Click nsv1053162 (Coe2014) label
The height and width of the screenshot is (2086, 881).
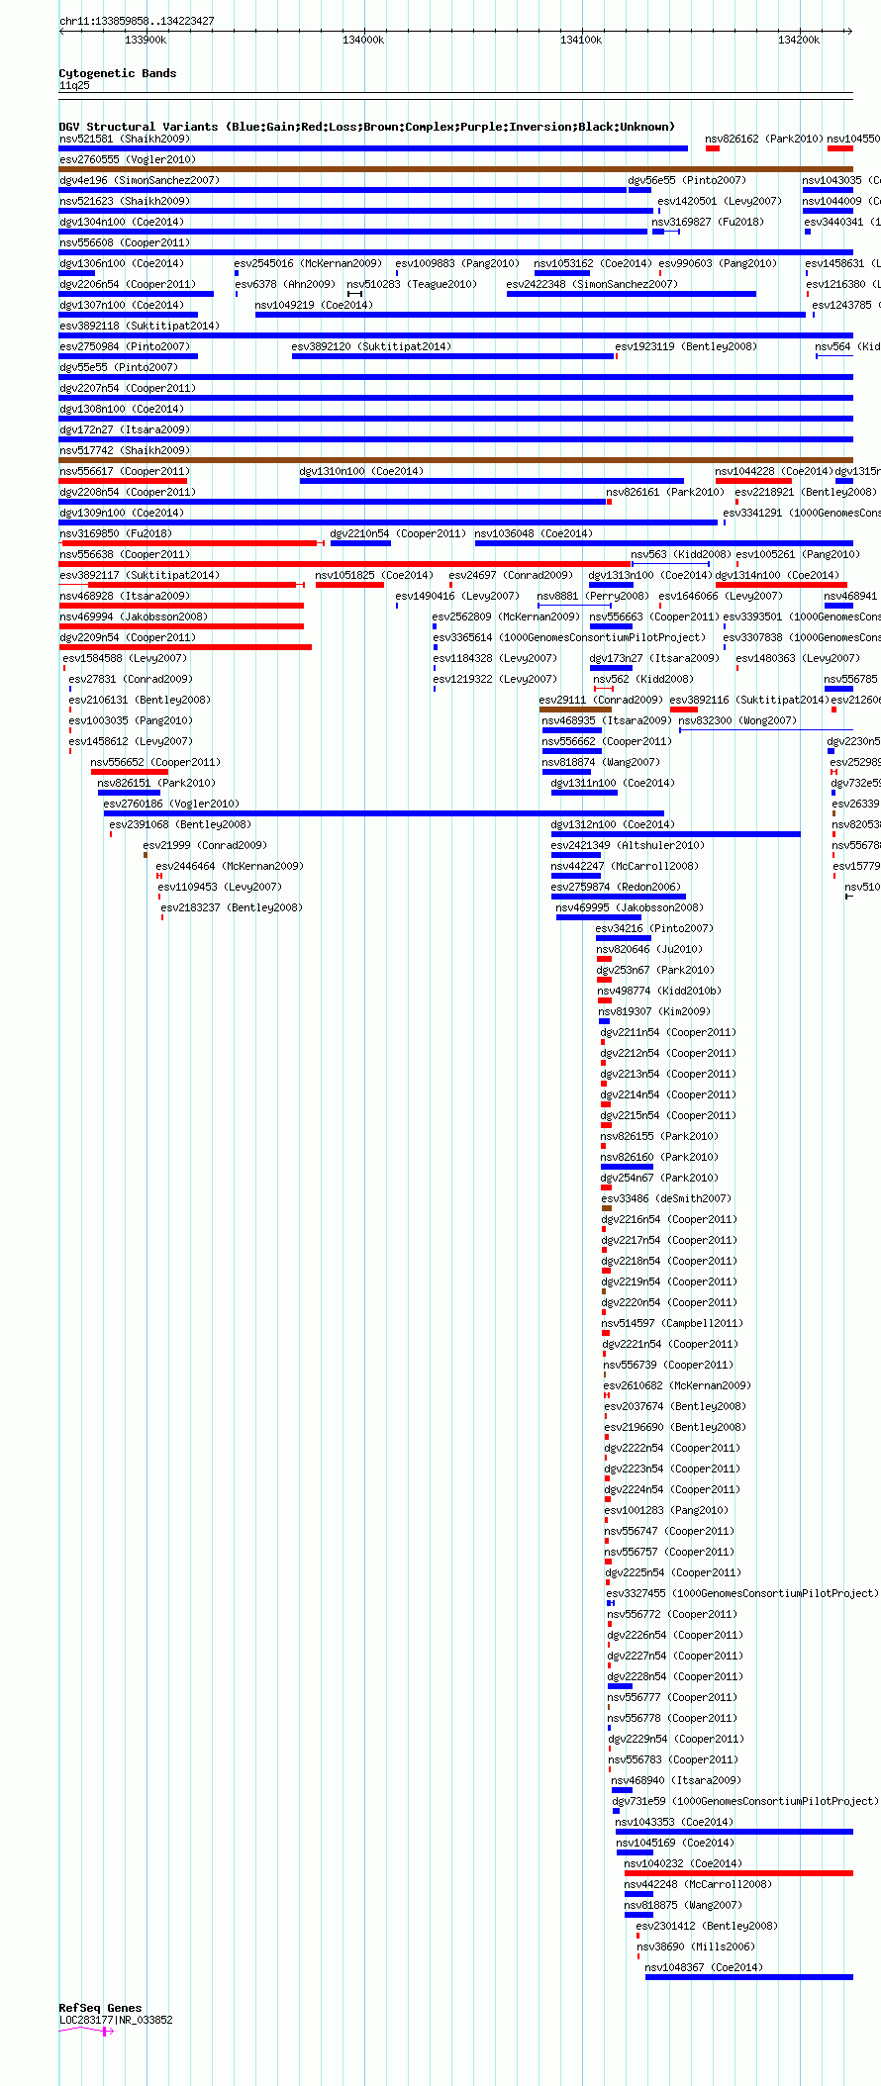pos(593,263)
